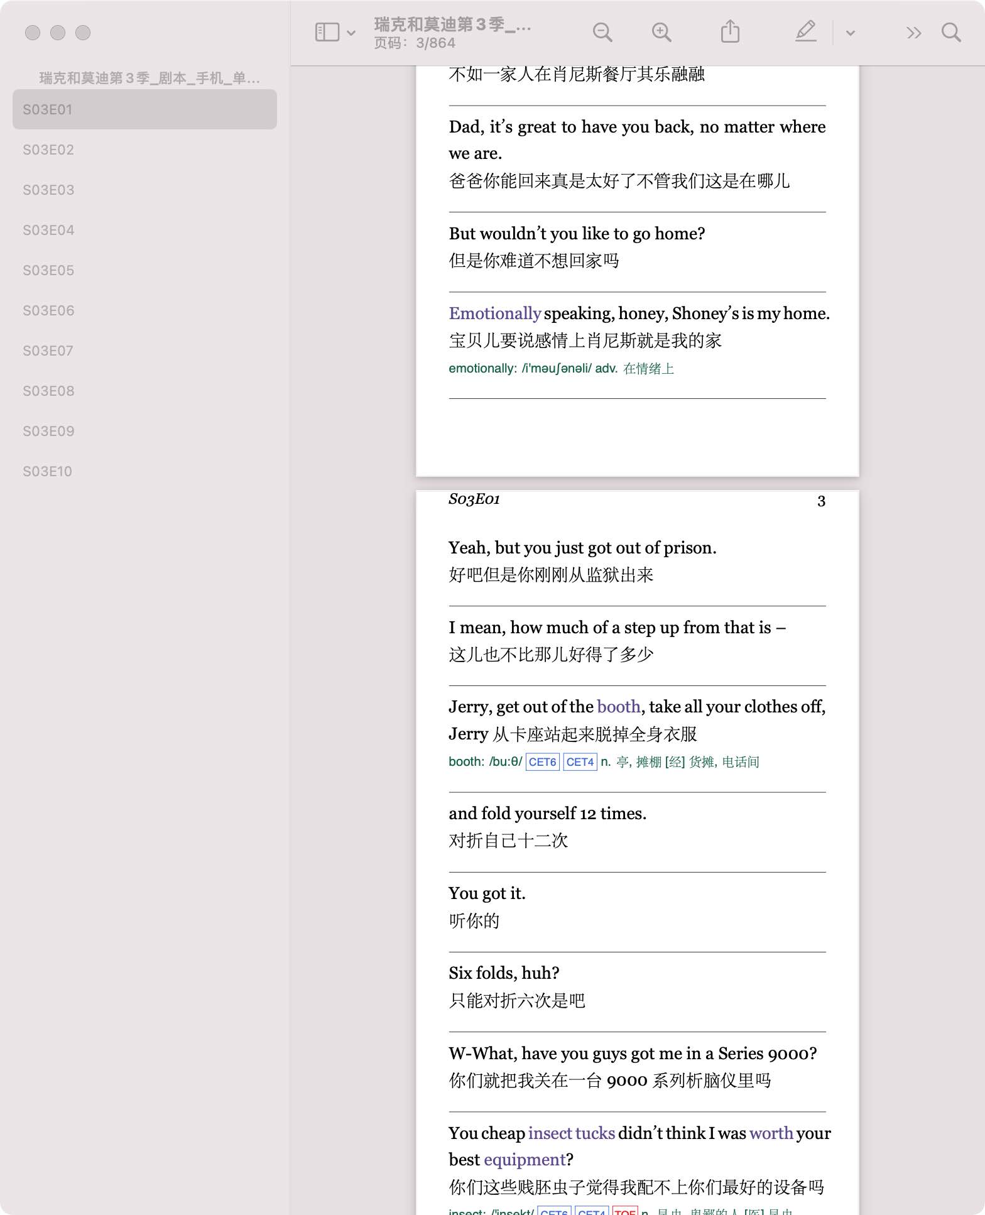Click the S03E01 page header text
The width and height of the screenshot is (985, 1215).
click(474, 499)
